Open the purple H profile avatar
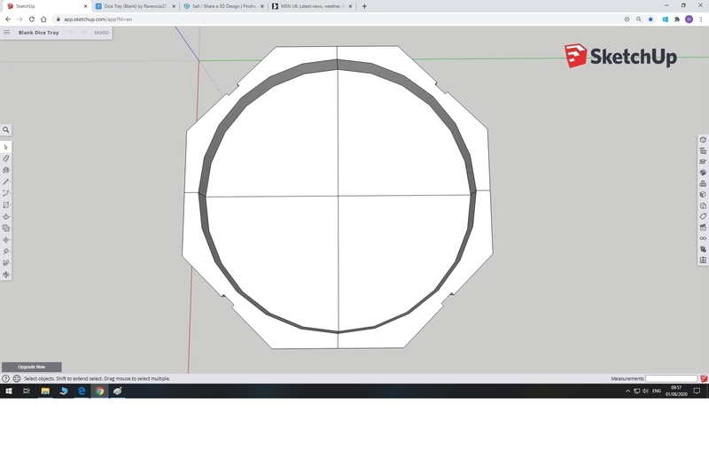The width and height of the screenshot is (709, 450). tap(689, 19)
